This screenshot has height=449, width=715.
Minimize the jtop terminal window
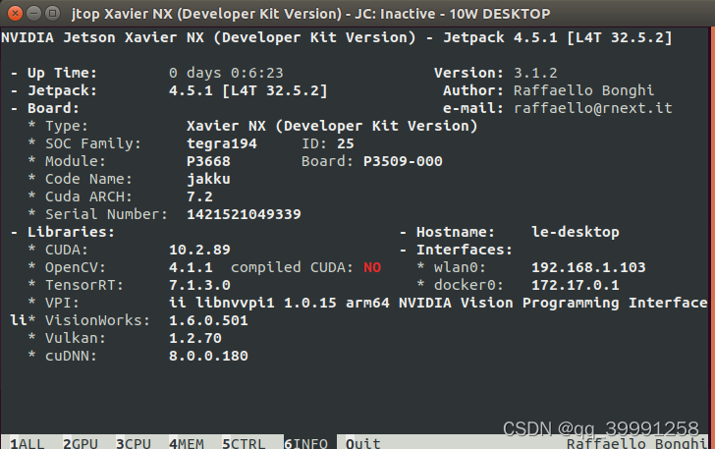point(33,13)
